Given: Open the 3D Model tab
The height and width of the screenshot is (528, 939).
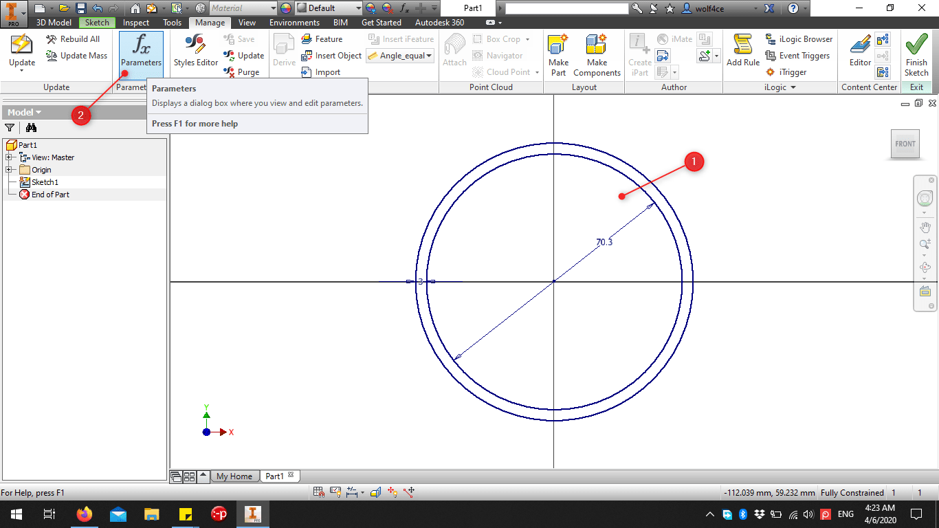Looking at the screenshot, I should coord(54,23).
